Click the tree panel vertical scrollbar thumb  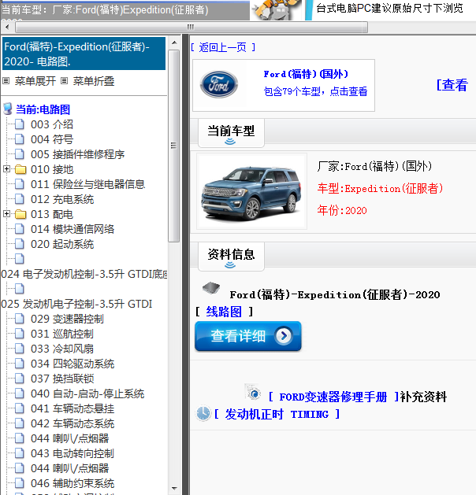(x=174, y=146)
